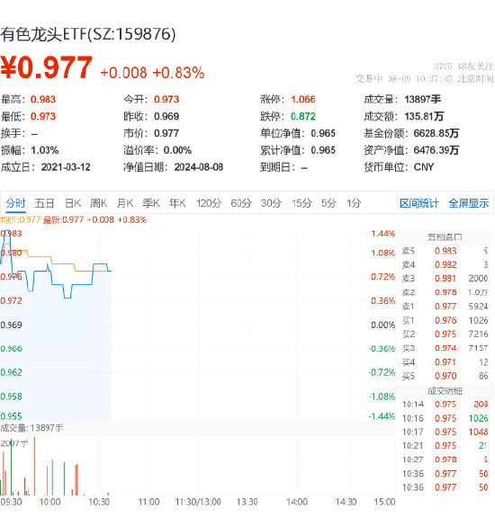Click the 有色龙头ETF(SZ:159876) title
This screenshot has height=526, width=495.
coord(88,34)
